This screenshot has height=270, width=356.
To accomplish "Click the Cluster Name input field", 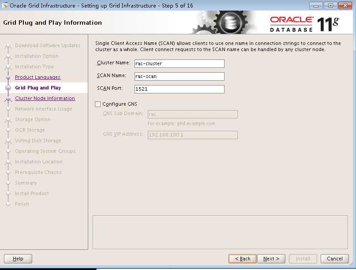I will [x=180, y=63].
